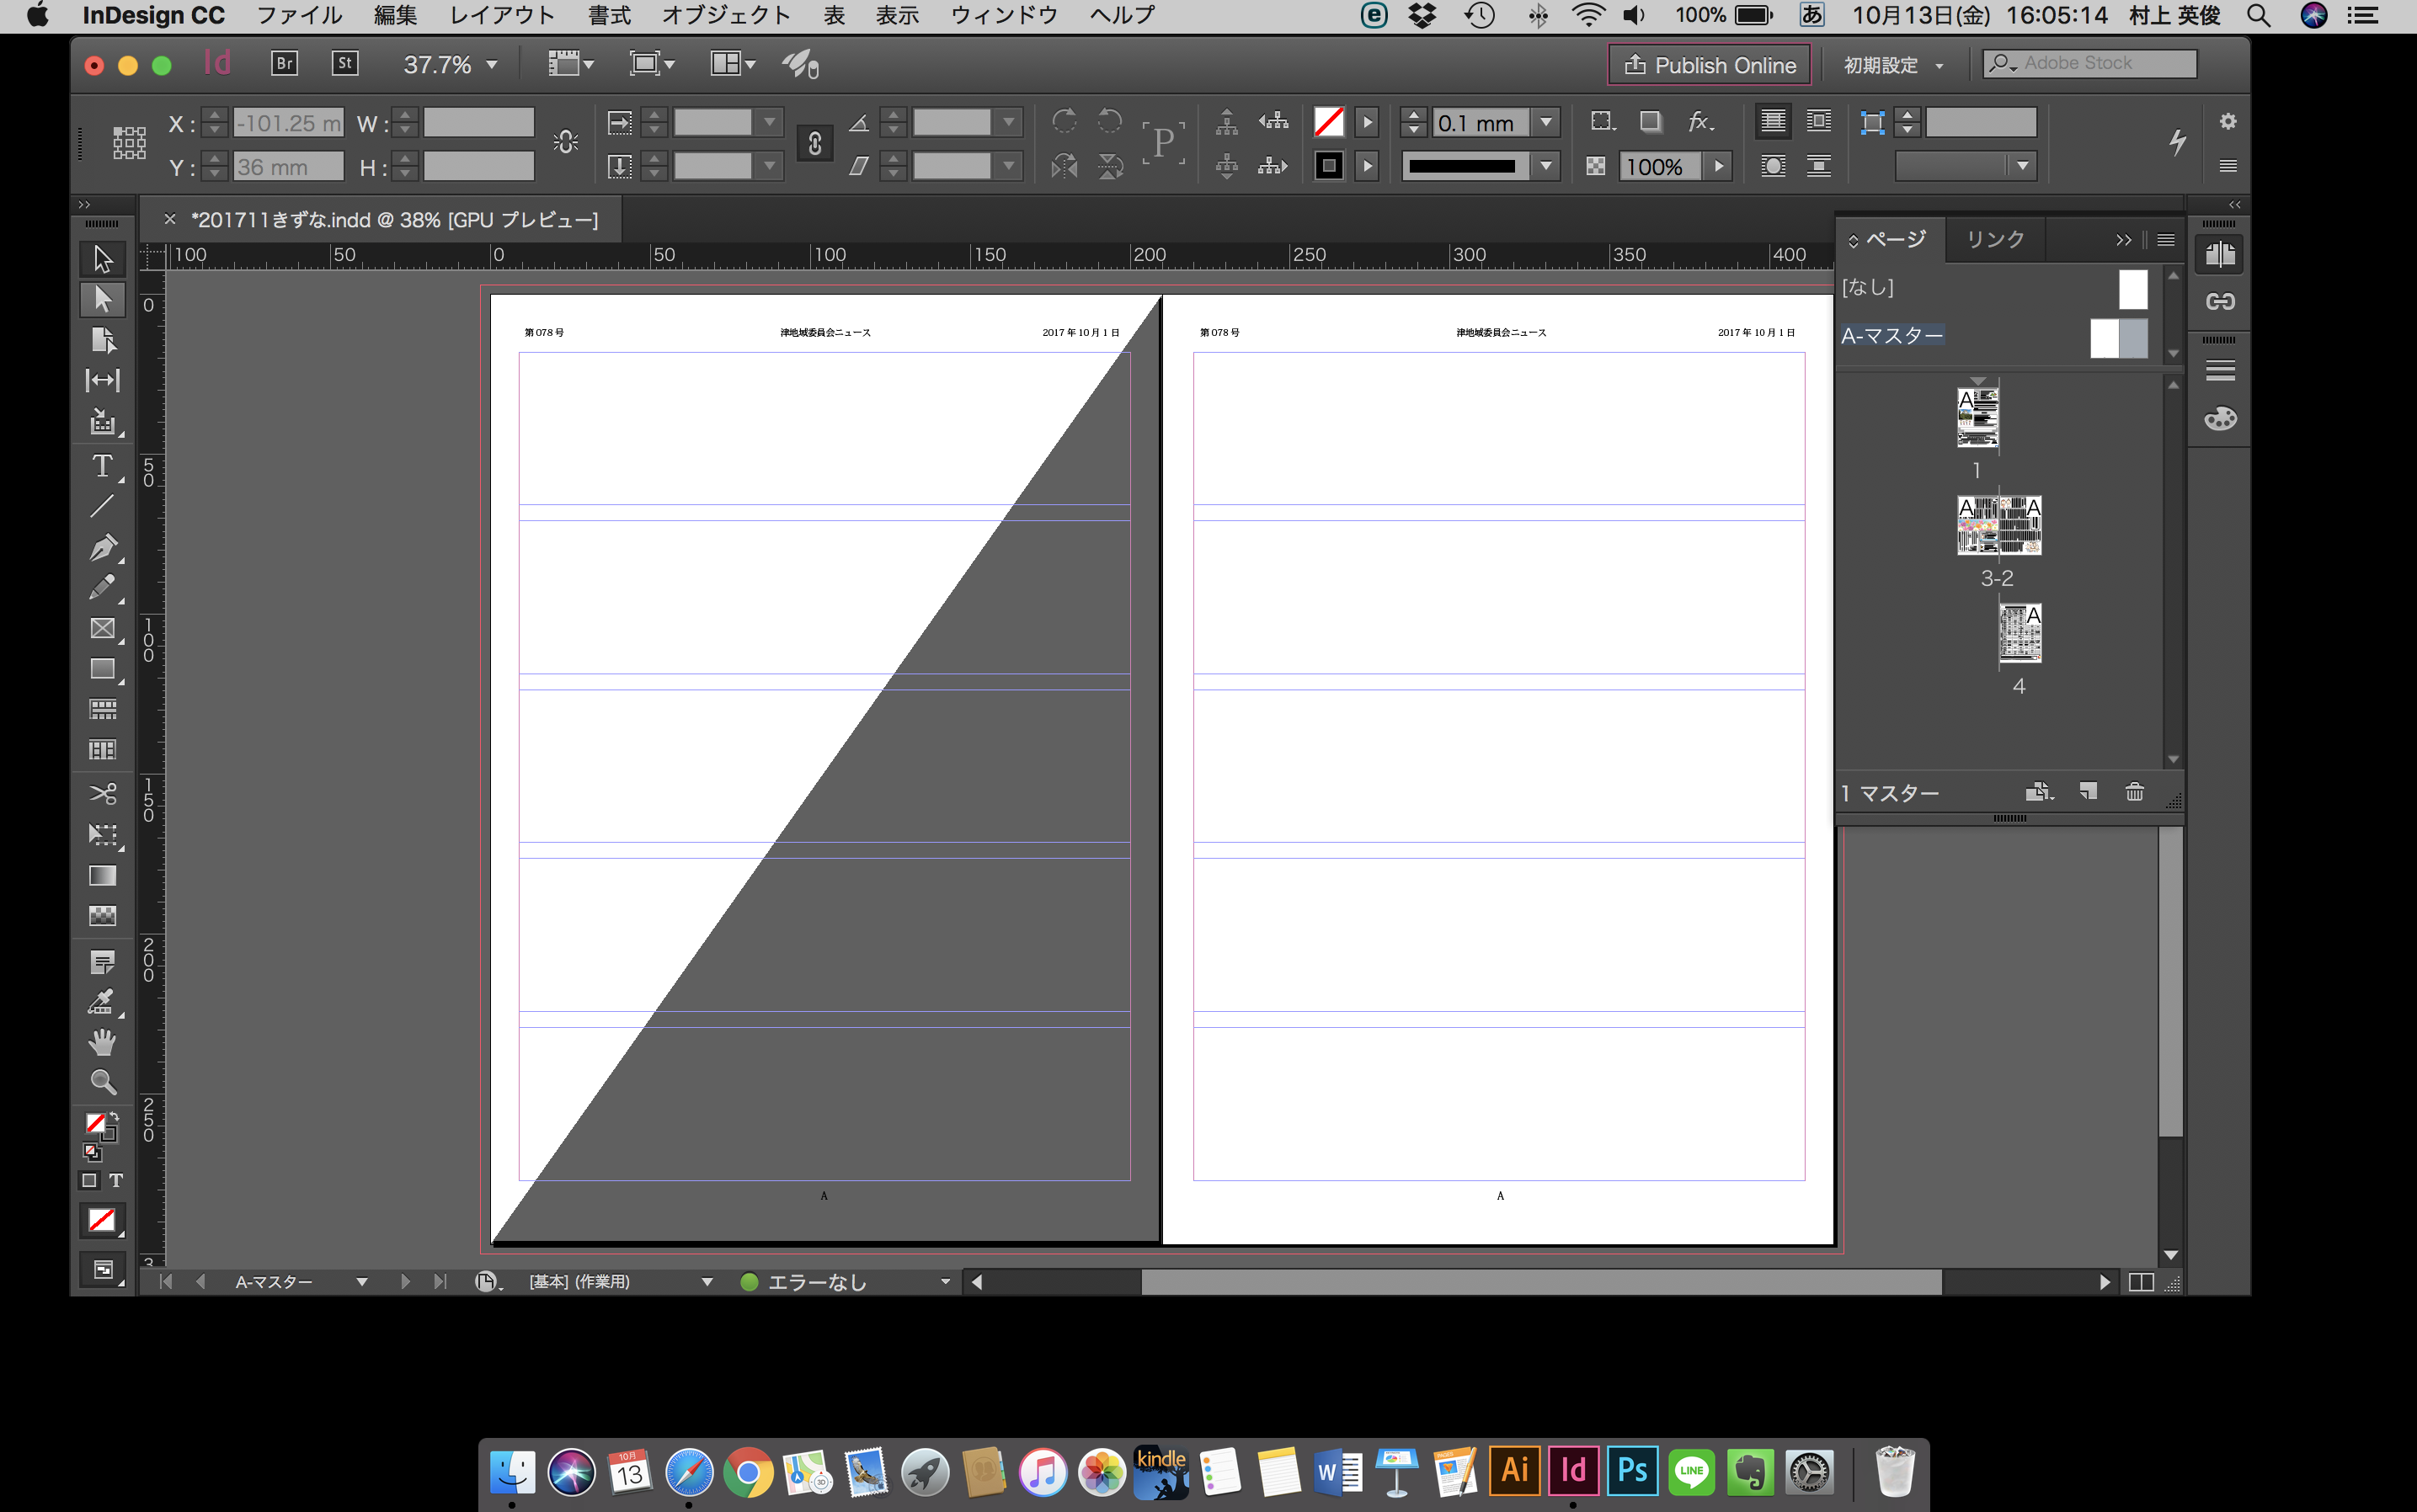Toggle the error indicator エラーなし
Viewport: 2417px width, 1512px height.
click(835, 1280)
